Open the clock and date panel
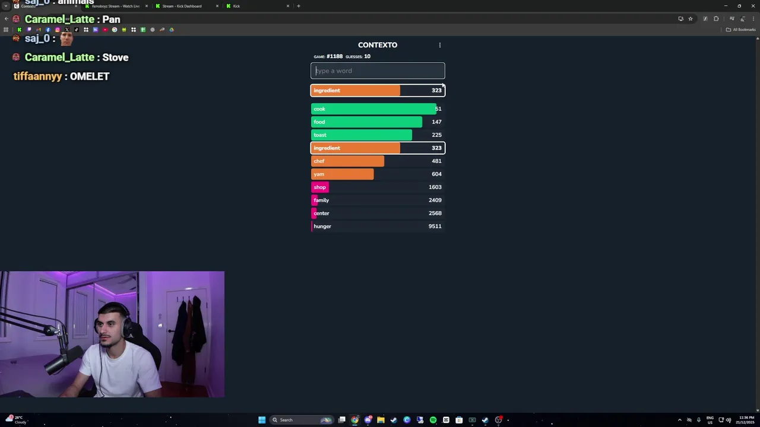Screen dimensions: 760x427 coord(746,420)
